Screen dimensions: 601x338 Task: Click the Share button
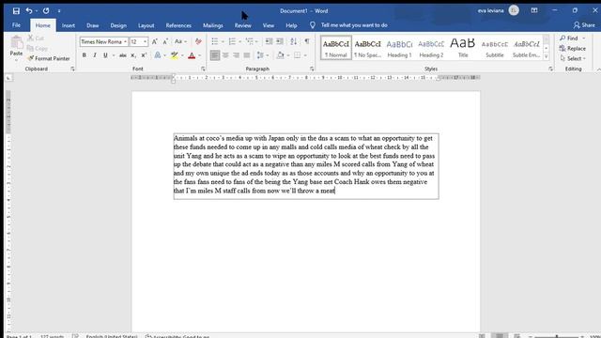point(584,25)
